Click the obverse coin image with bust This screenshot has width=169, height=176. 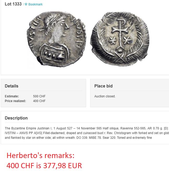pos(56,39)
